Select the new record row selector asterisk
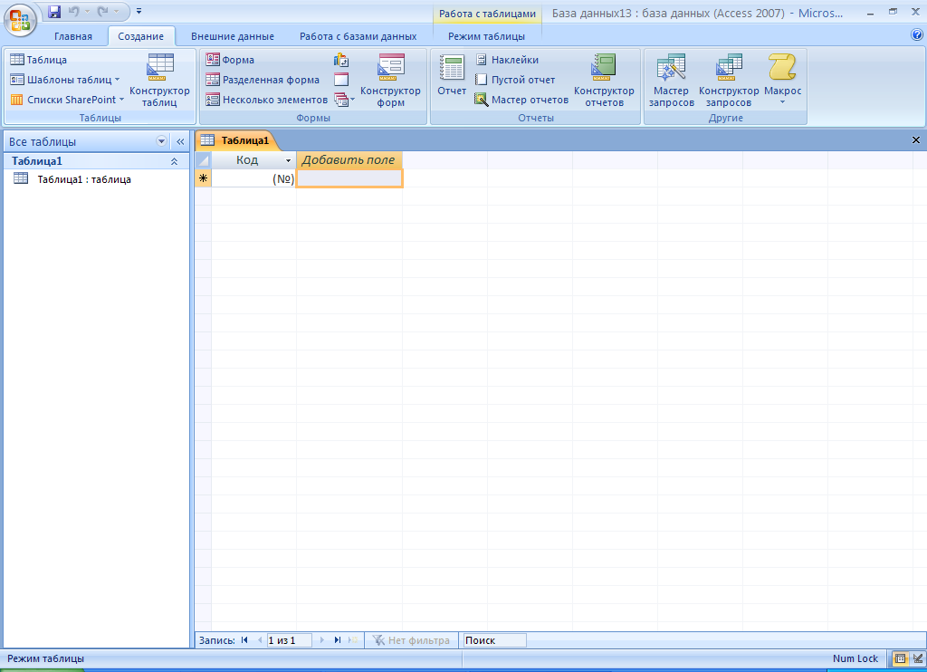The height and width of the screenshot is (672, 927). pos(203,178)
